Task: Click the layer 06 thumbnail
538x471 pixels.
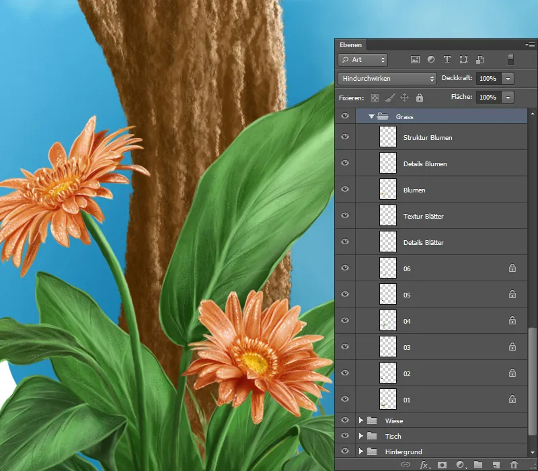Action: (388, 268)
